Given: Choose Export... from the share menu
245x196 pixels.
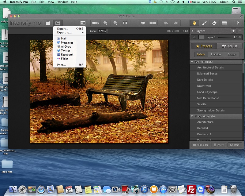Looking at the screenshot, I should pyautogui.click(x=70, y=29).
